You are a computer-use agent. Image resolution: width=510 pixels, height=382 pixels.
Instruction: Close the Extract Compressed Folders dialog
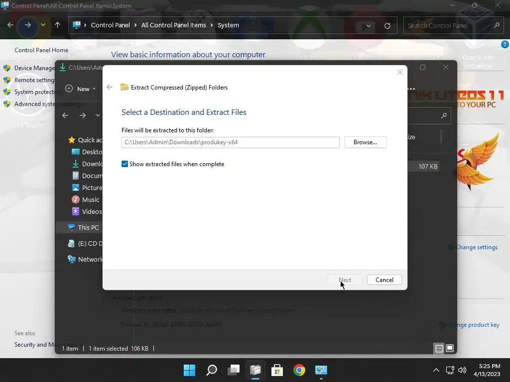pos(400,72)
